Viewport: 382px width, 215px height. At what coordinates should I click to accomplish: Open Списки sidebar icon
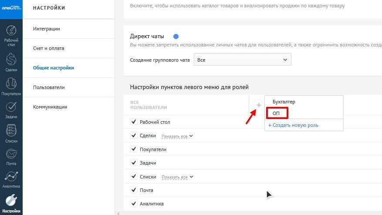pos(11,133)
